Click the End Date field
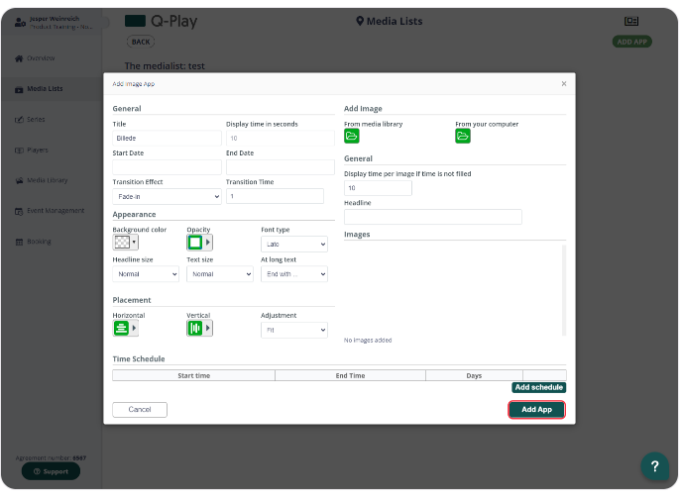 281,167
